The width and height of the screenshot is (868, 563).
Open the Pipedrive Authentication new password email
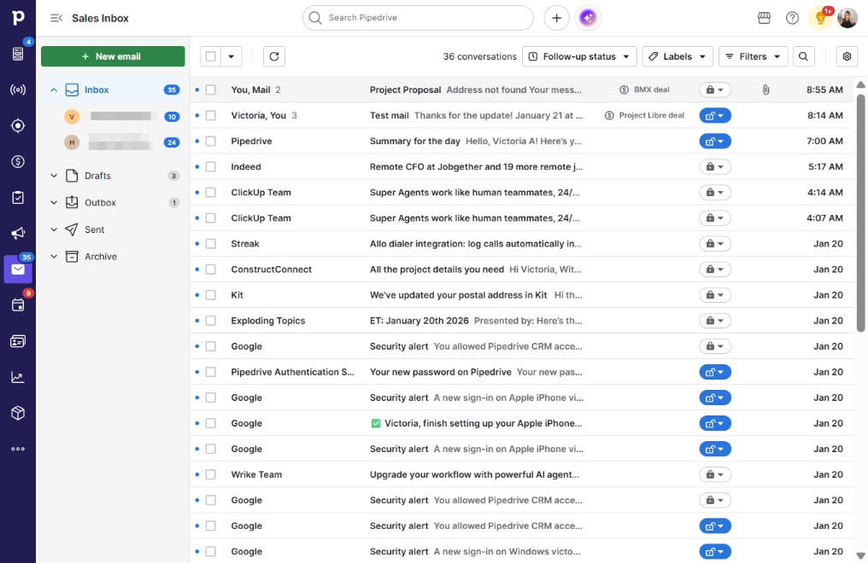click(x=520, y=372)
